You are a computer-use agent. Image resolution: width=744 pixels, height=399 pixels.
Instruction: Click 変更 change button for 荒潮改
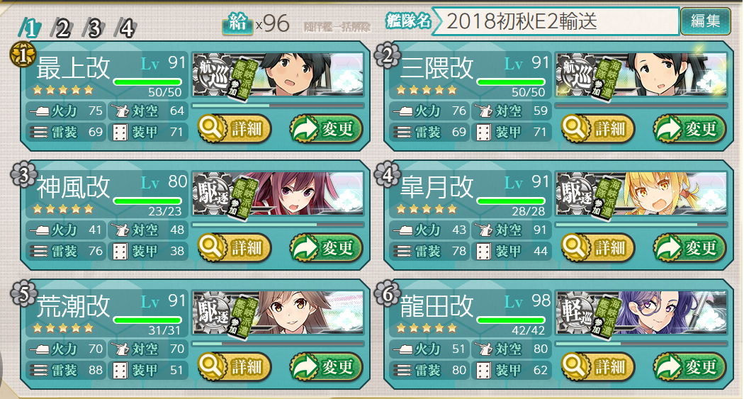[326, 366]
